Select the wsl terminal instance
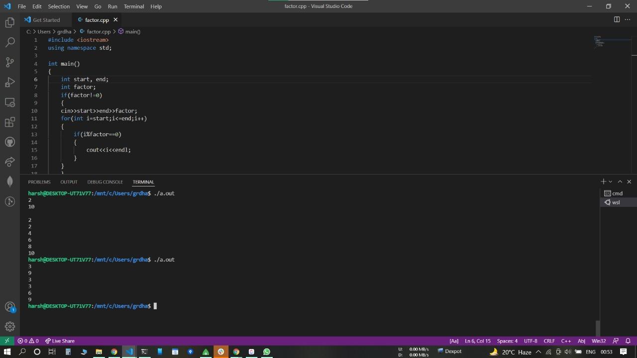Viewport: 637px width, 358px height. pyautogui.click(x=617, y=202)
